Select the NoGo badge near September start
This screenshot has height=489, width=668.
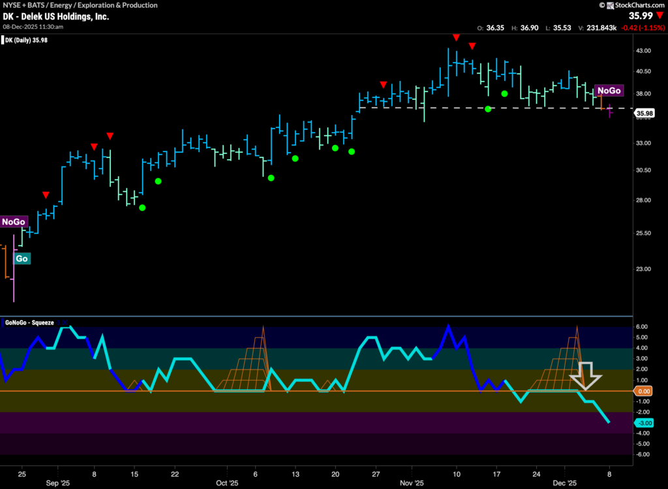pyautogui.click(x=14, y=222)
